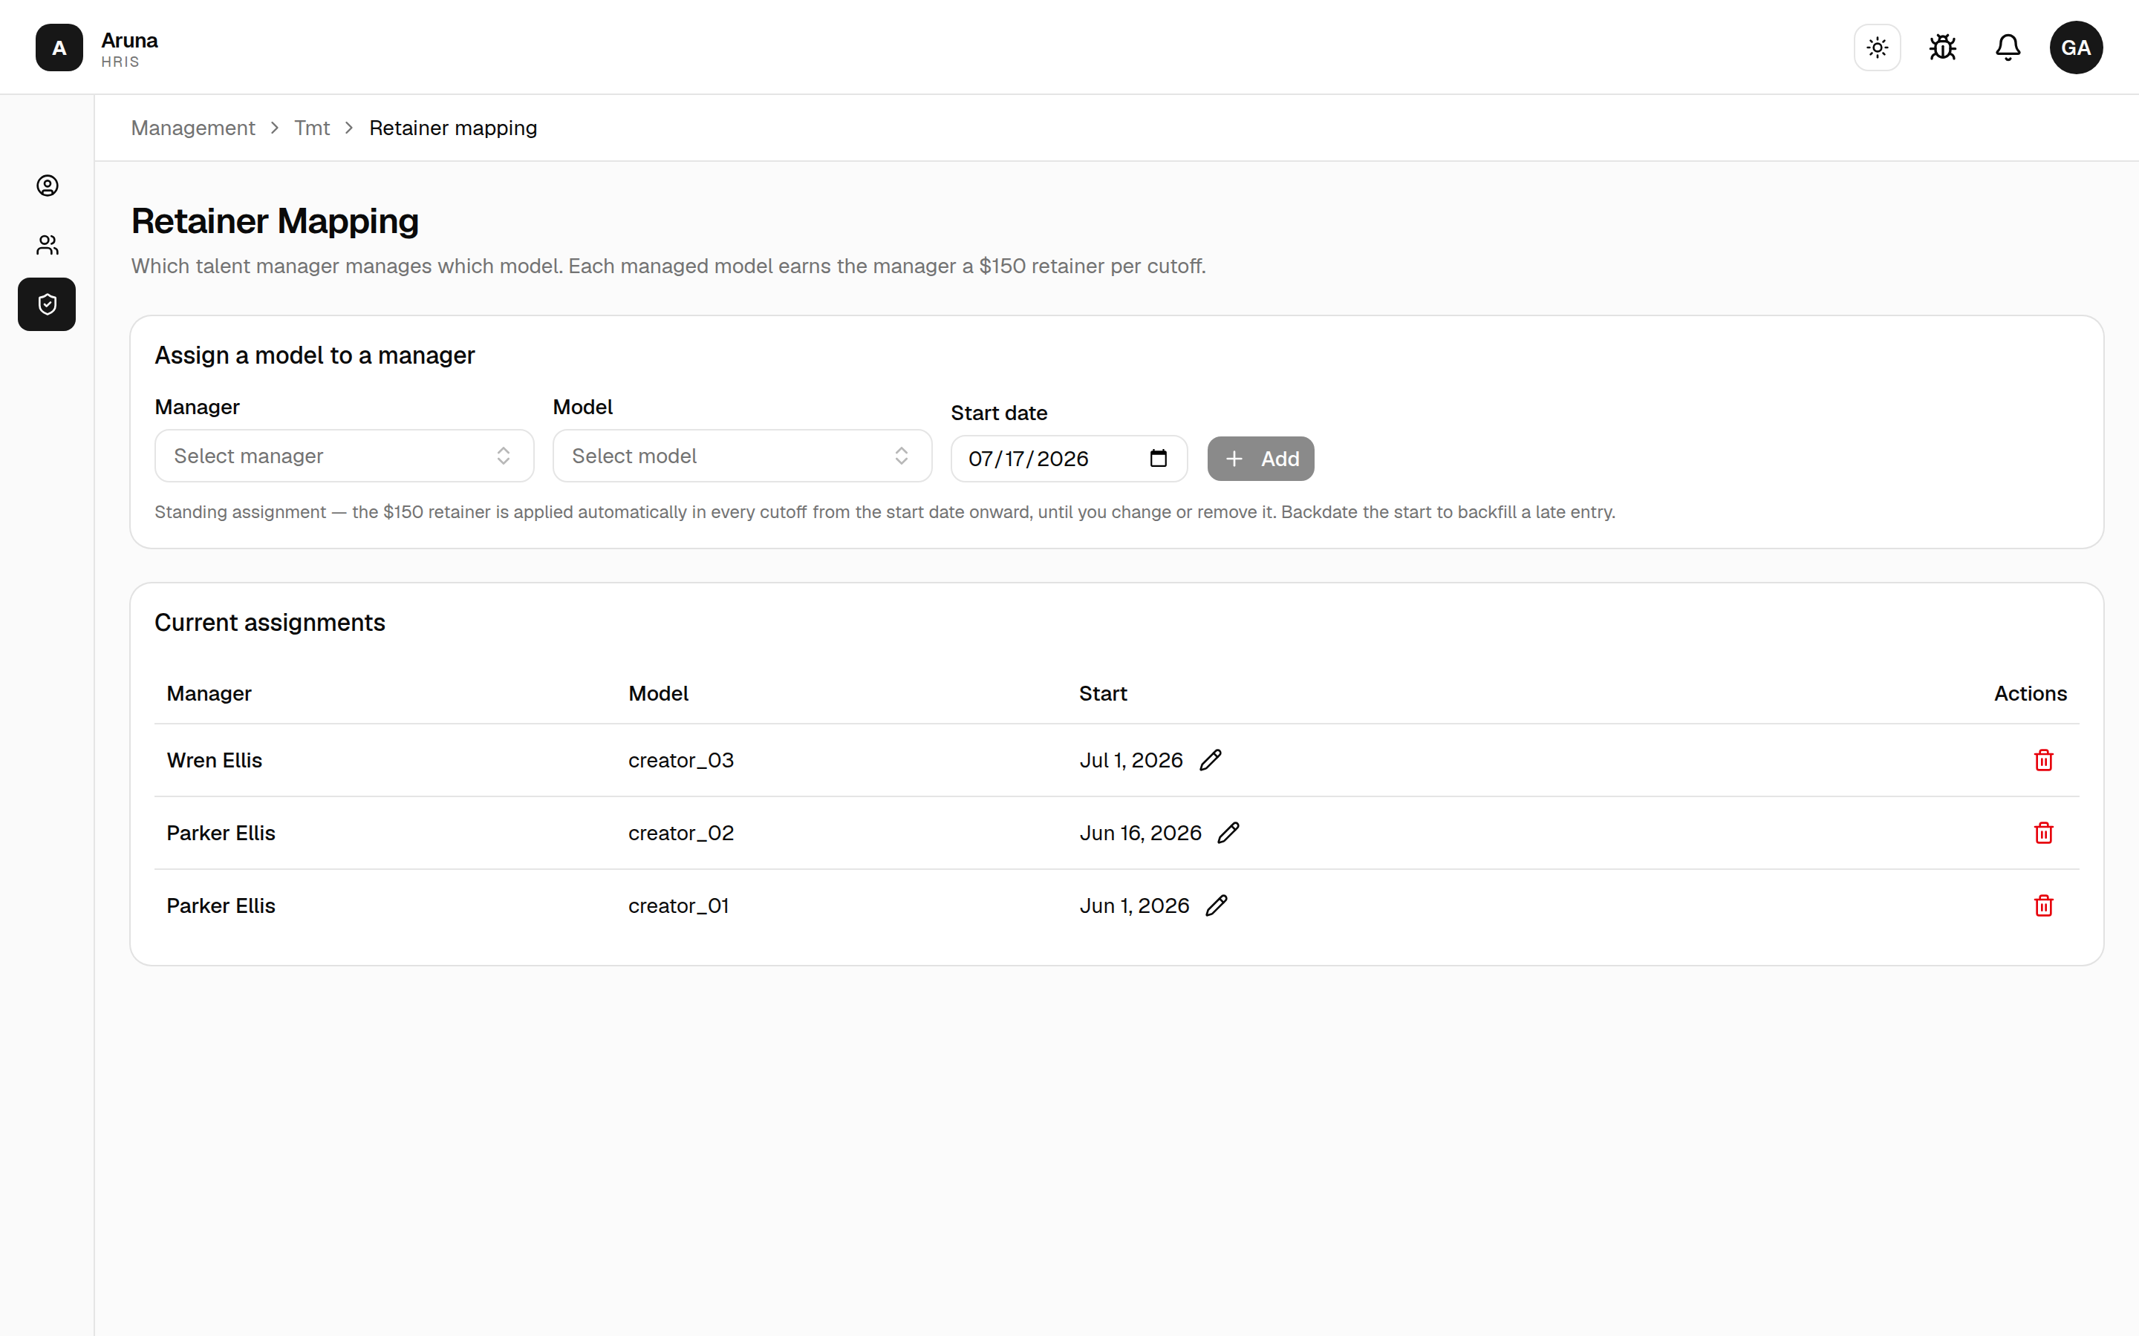Click the Retainer mapping breadcrumb

pos(452,128)
